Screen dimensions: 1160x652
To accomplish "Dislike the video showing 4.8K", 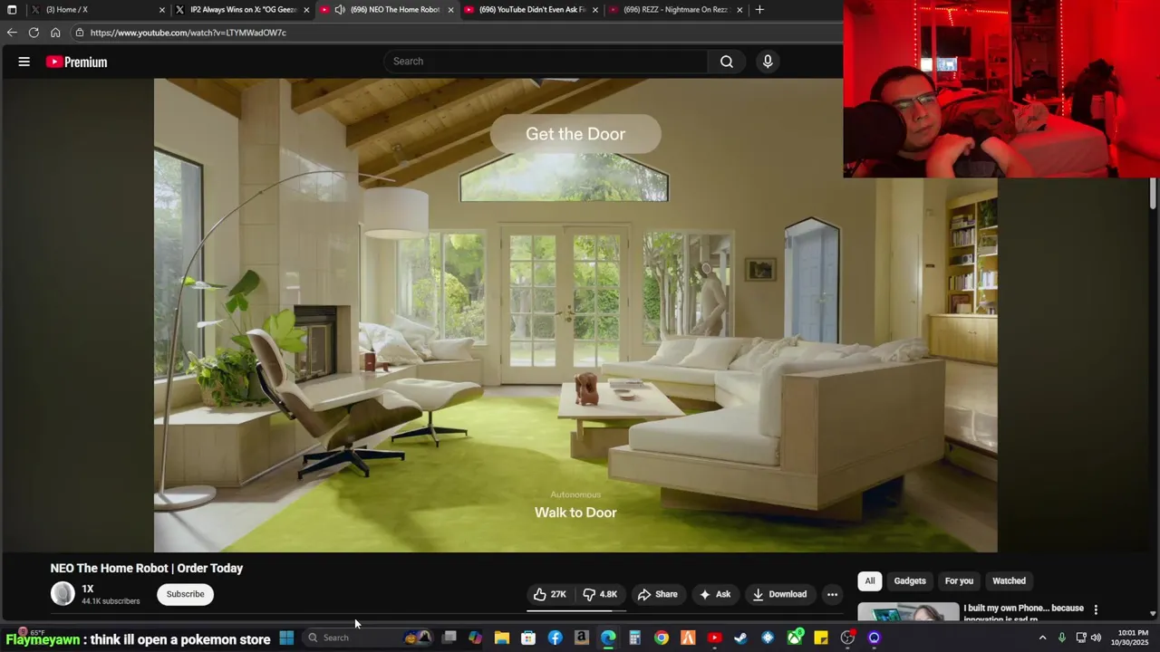I will pyautogui.click(x=601, y=594).
